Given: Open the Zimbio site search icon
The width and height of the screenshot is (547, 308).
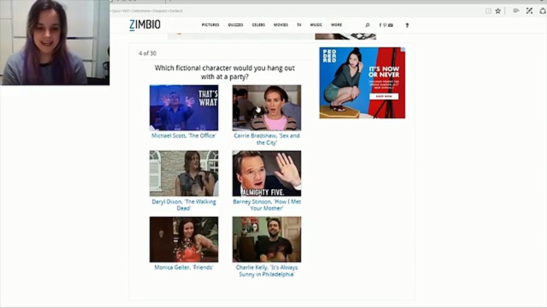Looking at the screenshot, I should 367,25.
